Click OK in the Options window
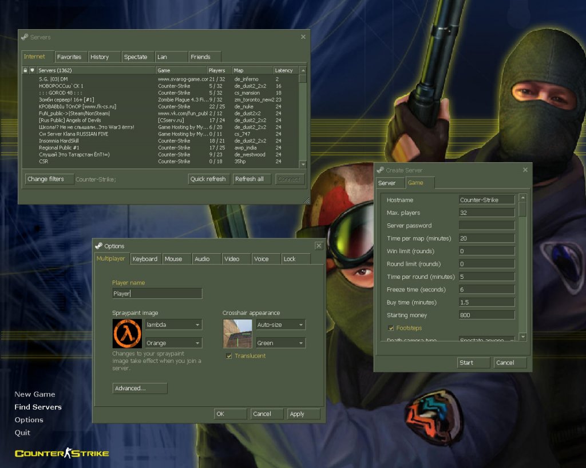 click(x=230, y=414)
